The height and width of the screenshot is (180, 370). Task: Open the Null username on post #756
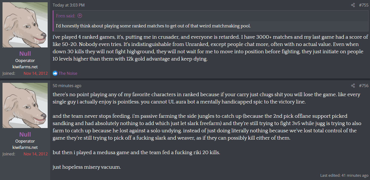tap(25, 134)
